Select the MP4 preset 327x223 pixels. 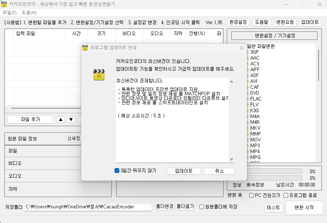(x=255, y=151)
